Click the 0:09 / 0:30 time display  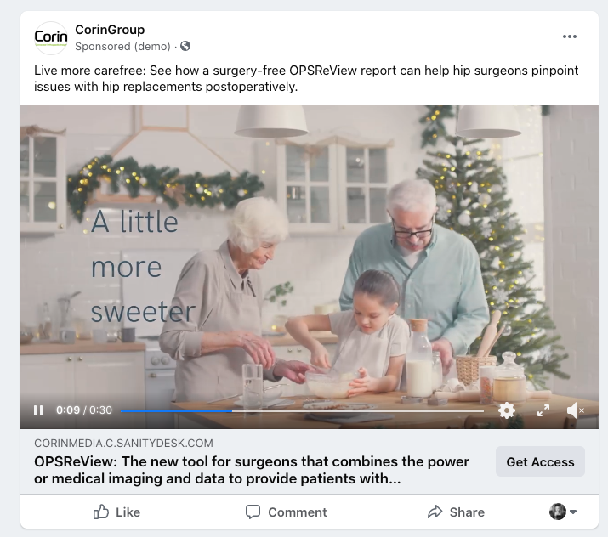(83, 410)
